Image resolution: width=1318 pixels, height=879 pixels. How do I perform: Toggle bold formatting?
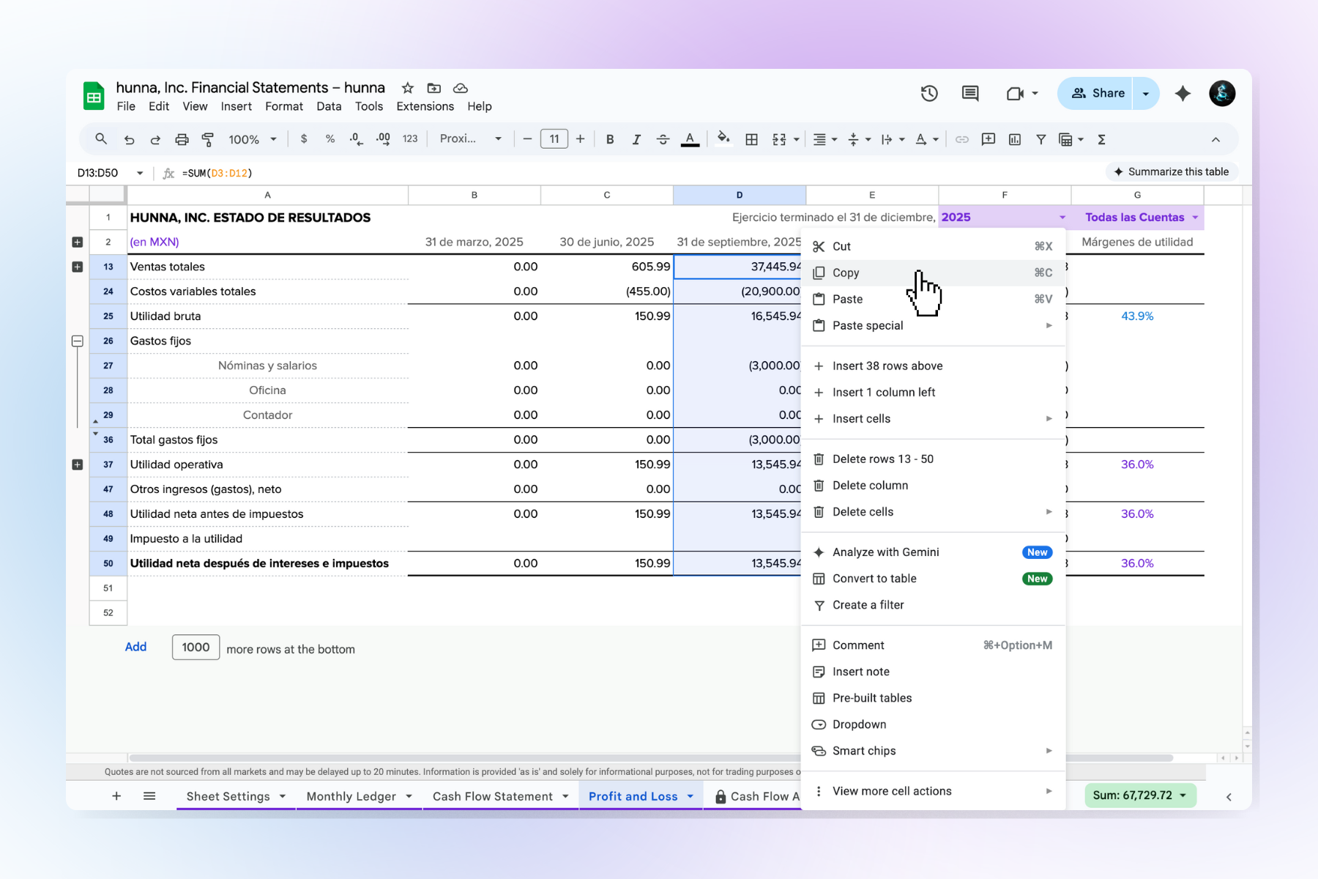pyautogui.click(x=609, y=139)
